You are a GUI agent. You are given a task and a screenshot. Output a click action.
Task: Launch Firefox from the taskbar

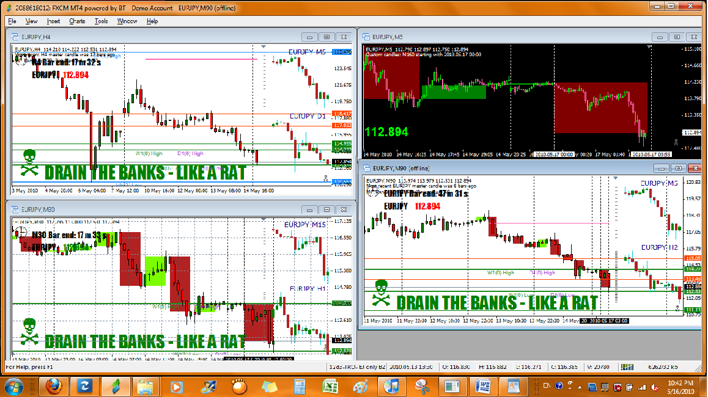point(54,387)
